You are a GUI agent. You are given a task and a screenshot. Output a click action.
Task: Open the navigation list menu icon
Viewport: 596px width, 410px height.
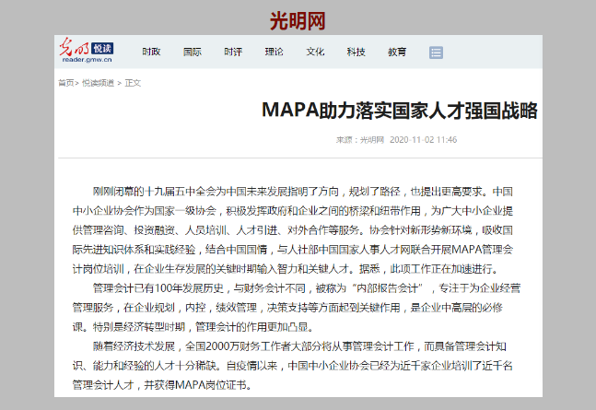click(436, 53)
